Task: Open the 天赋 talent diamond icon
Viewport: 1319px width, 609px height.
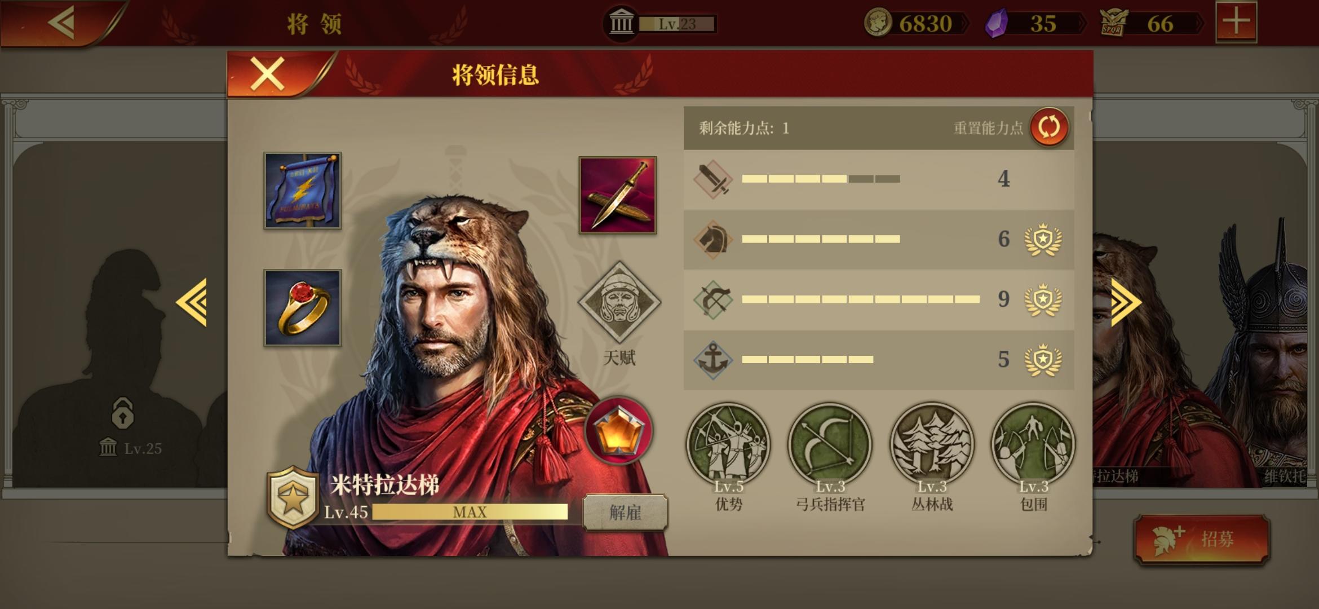Action: [619, 302]
